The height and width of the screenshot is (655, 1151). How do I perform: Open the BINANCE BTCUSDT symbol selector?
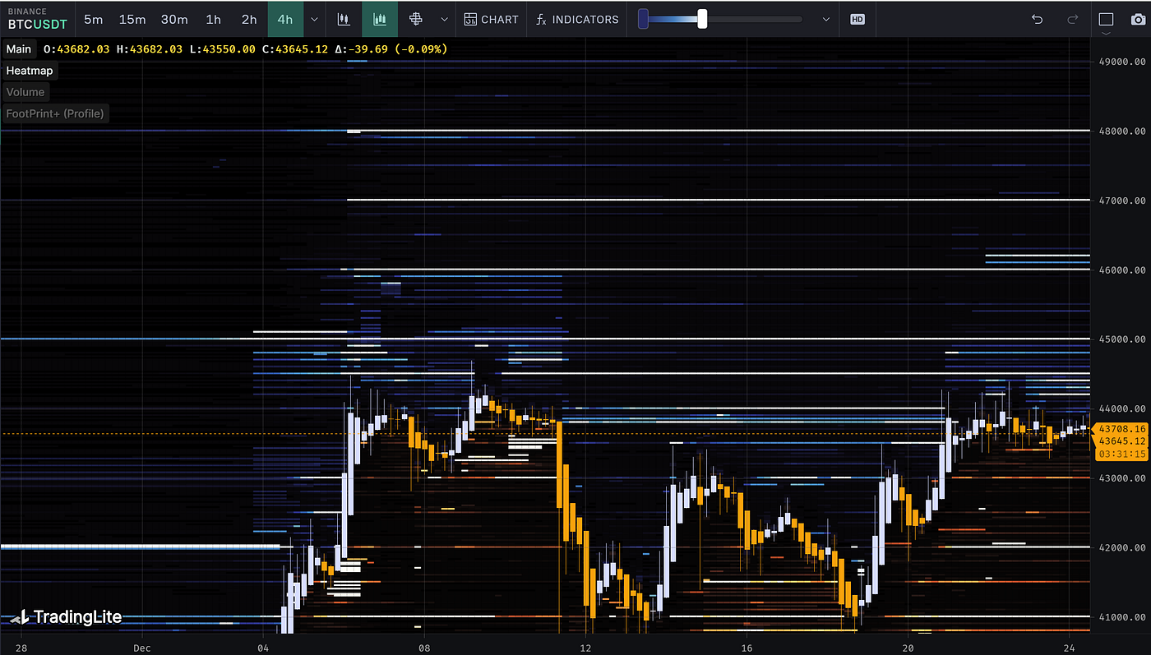coord(37,19)
